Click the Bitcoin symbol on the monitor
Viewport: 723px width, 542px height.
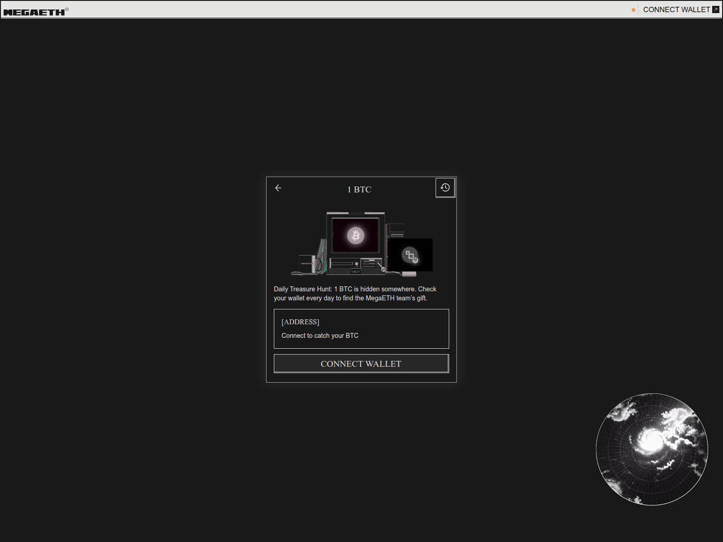point(356,235)
